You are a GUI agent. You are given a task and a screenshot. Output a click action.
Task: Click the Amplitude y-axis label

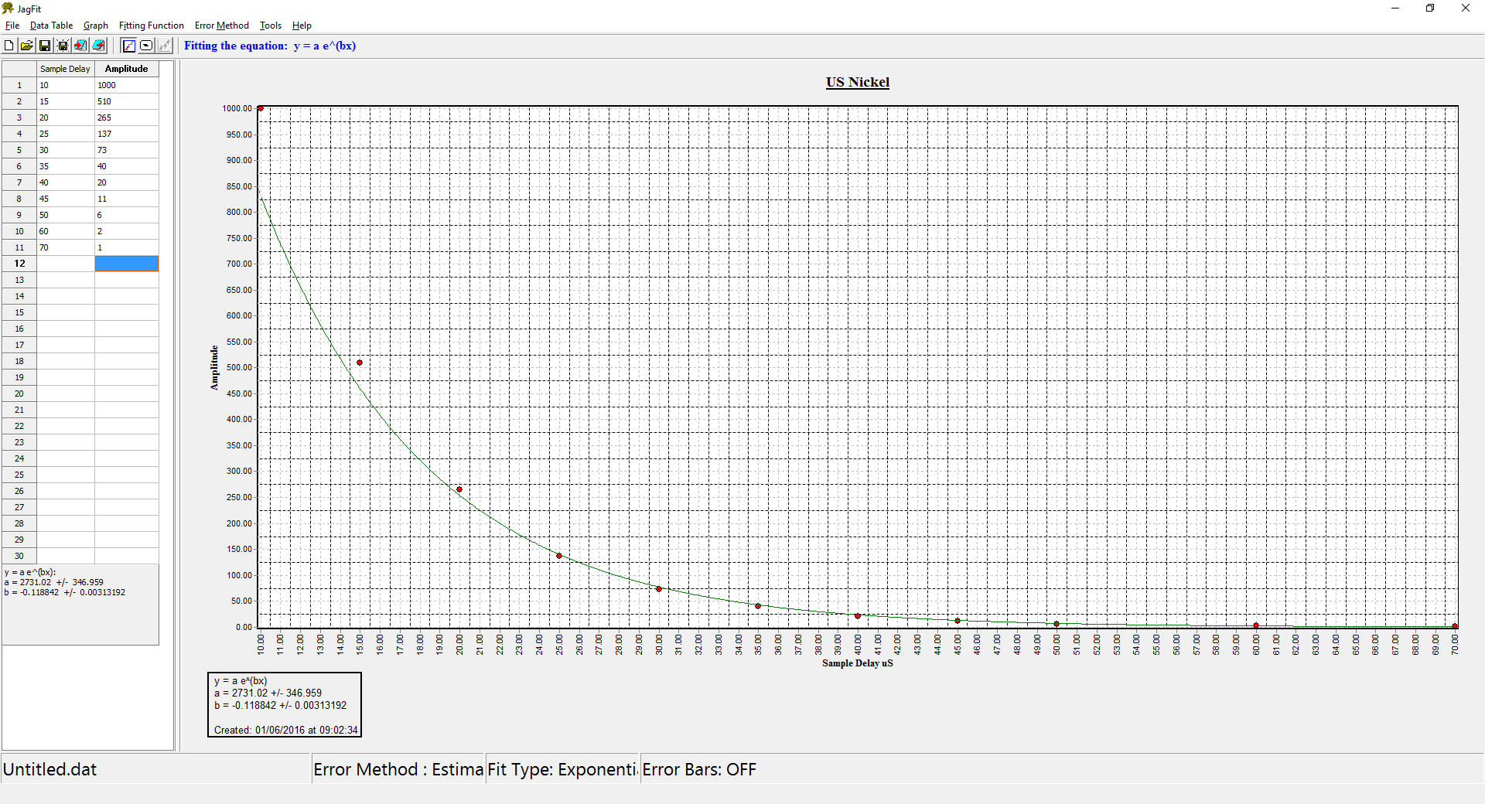[x=214, y=367]
